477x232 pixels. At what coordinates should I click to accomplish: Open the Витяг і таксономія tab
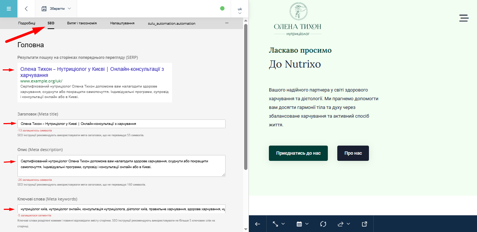click(82, 23)
